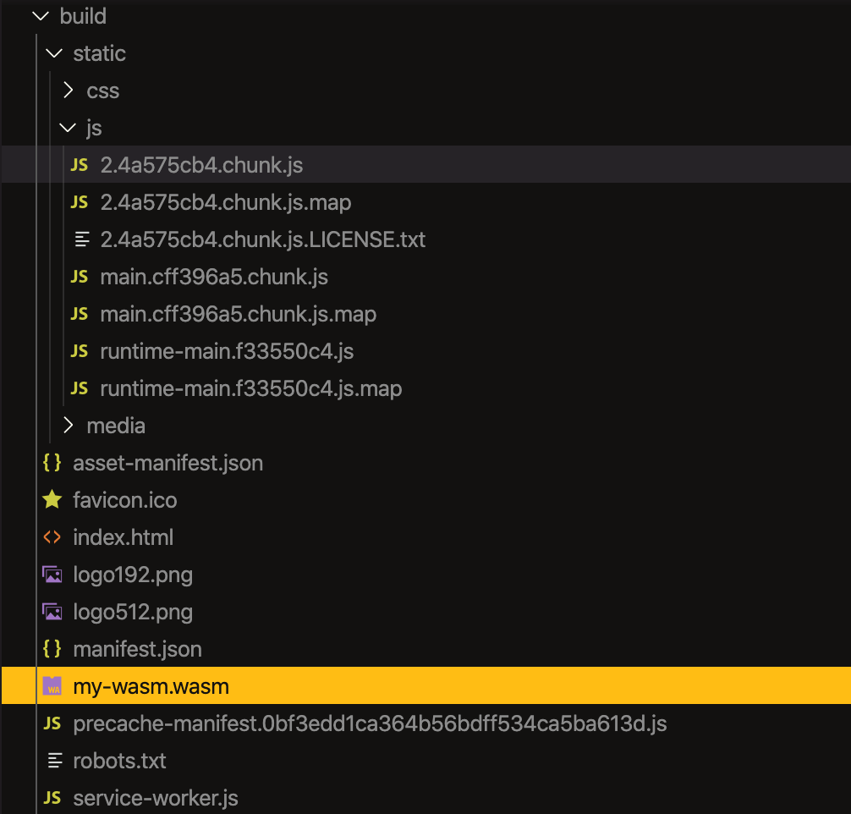Viewport: 851px width, 814px height.
Task: Open index.html
Action: point(124,537)
